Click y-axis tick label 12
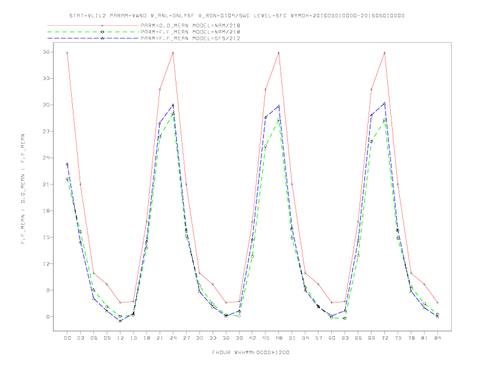477x368 pixels. tap(46, 264)
